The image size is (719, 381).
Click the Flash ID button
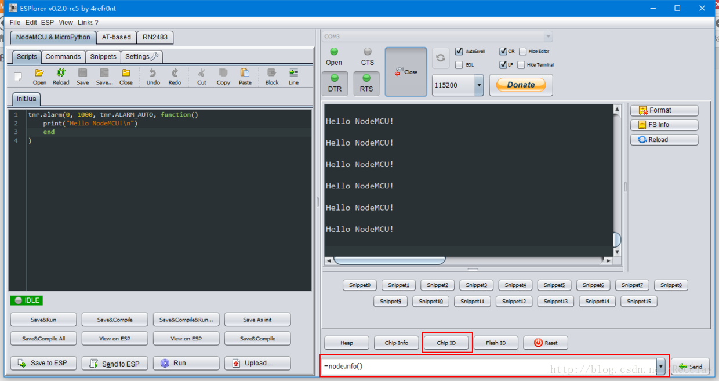(x=496, y=343)
